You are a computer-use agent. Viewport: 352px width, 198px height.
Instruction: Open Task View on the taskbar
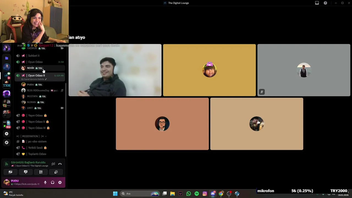click(164, 194)
